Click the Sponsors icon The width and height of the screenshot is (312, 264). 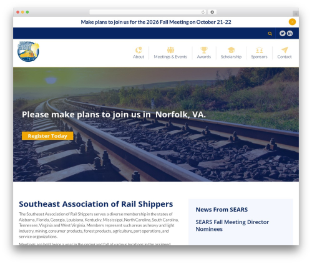(x=259, y=50)
